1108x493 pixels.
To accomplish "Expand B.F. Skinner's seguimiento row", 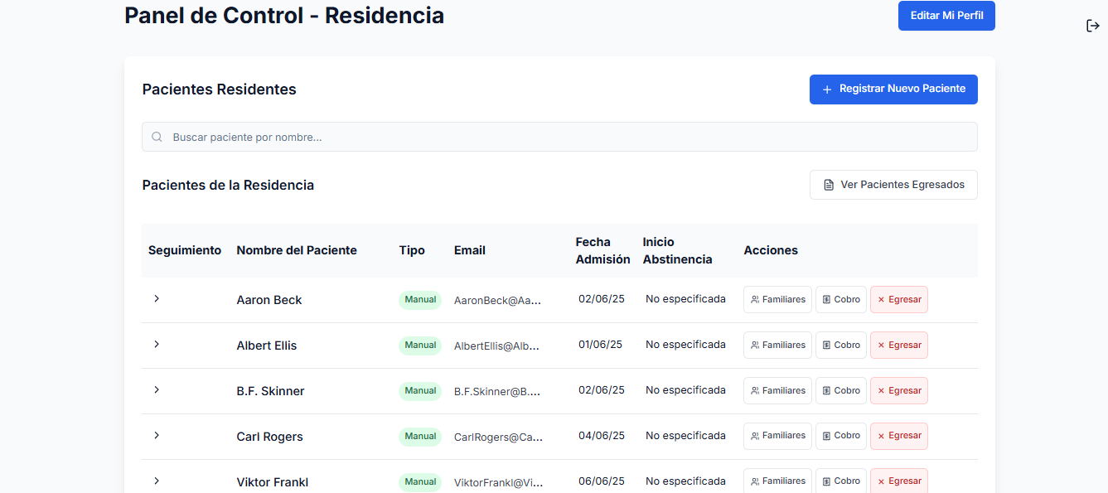I will pos(157,389).
